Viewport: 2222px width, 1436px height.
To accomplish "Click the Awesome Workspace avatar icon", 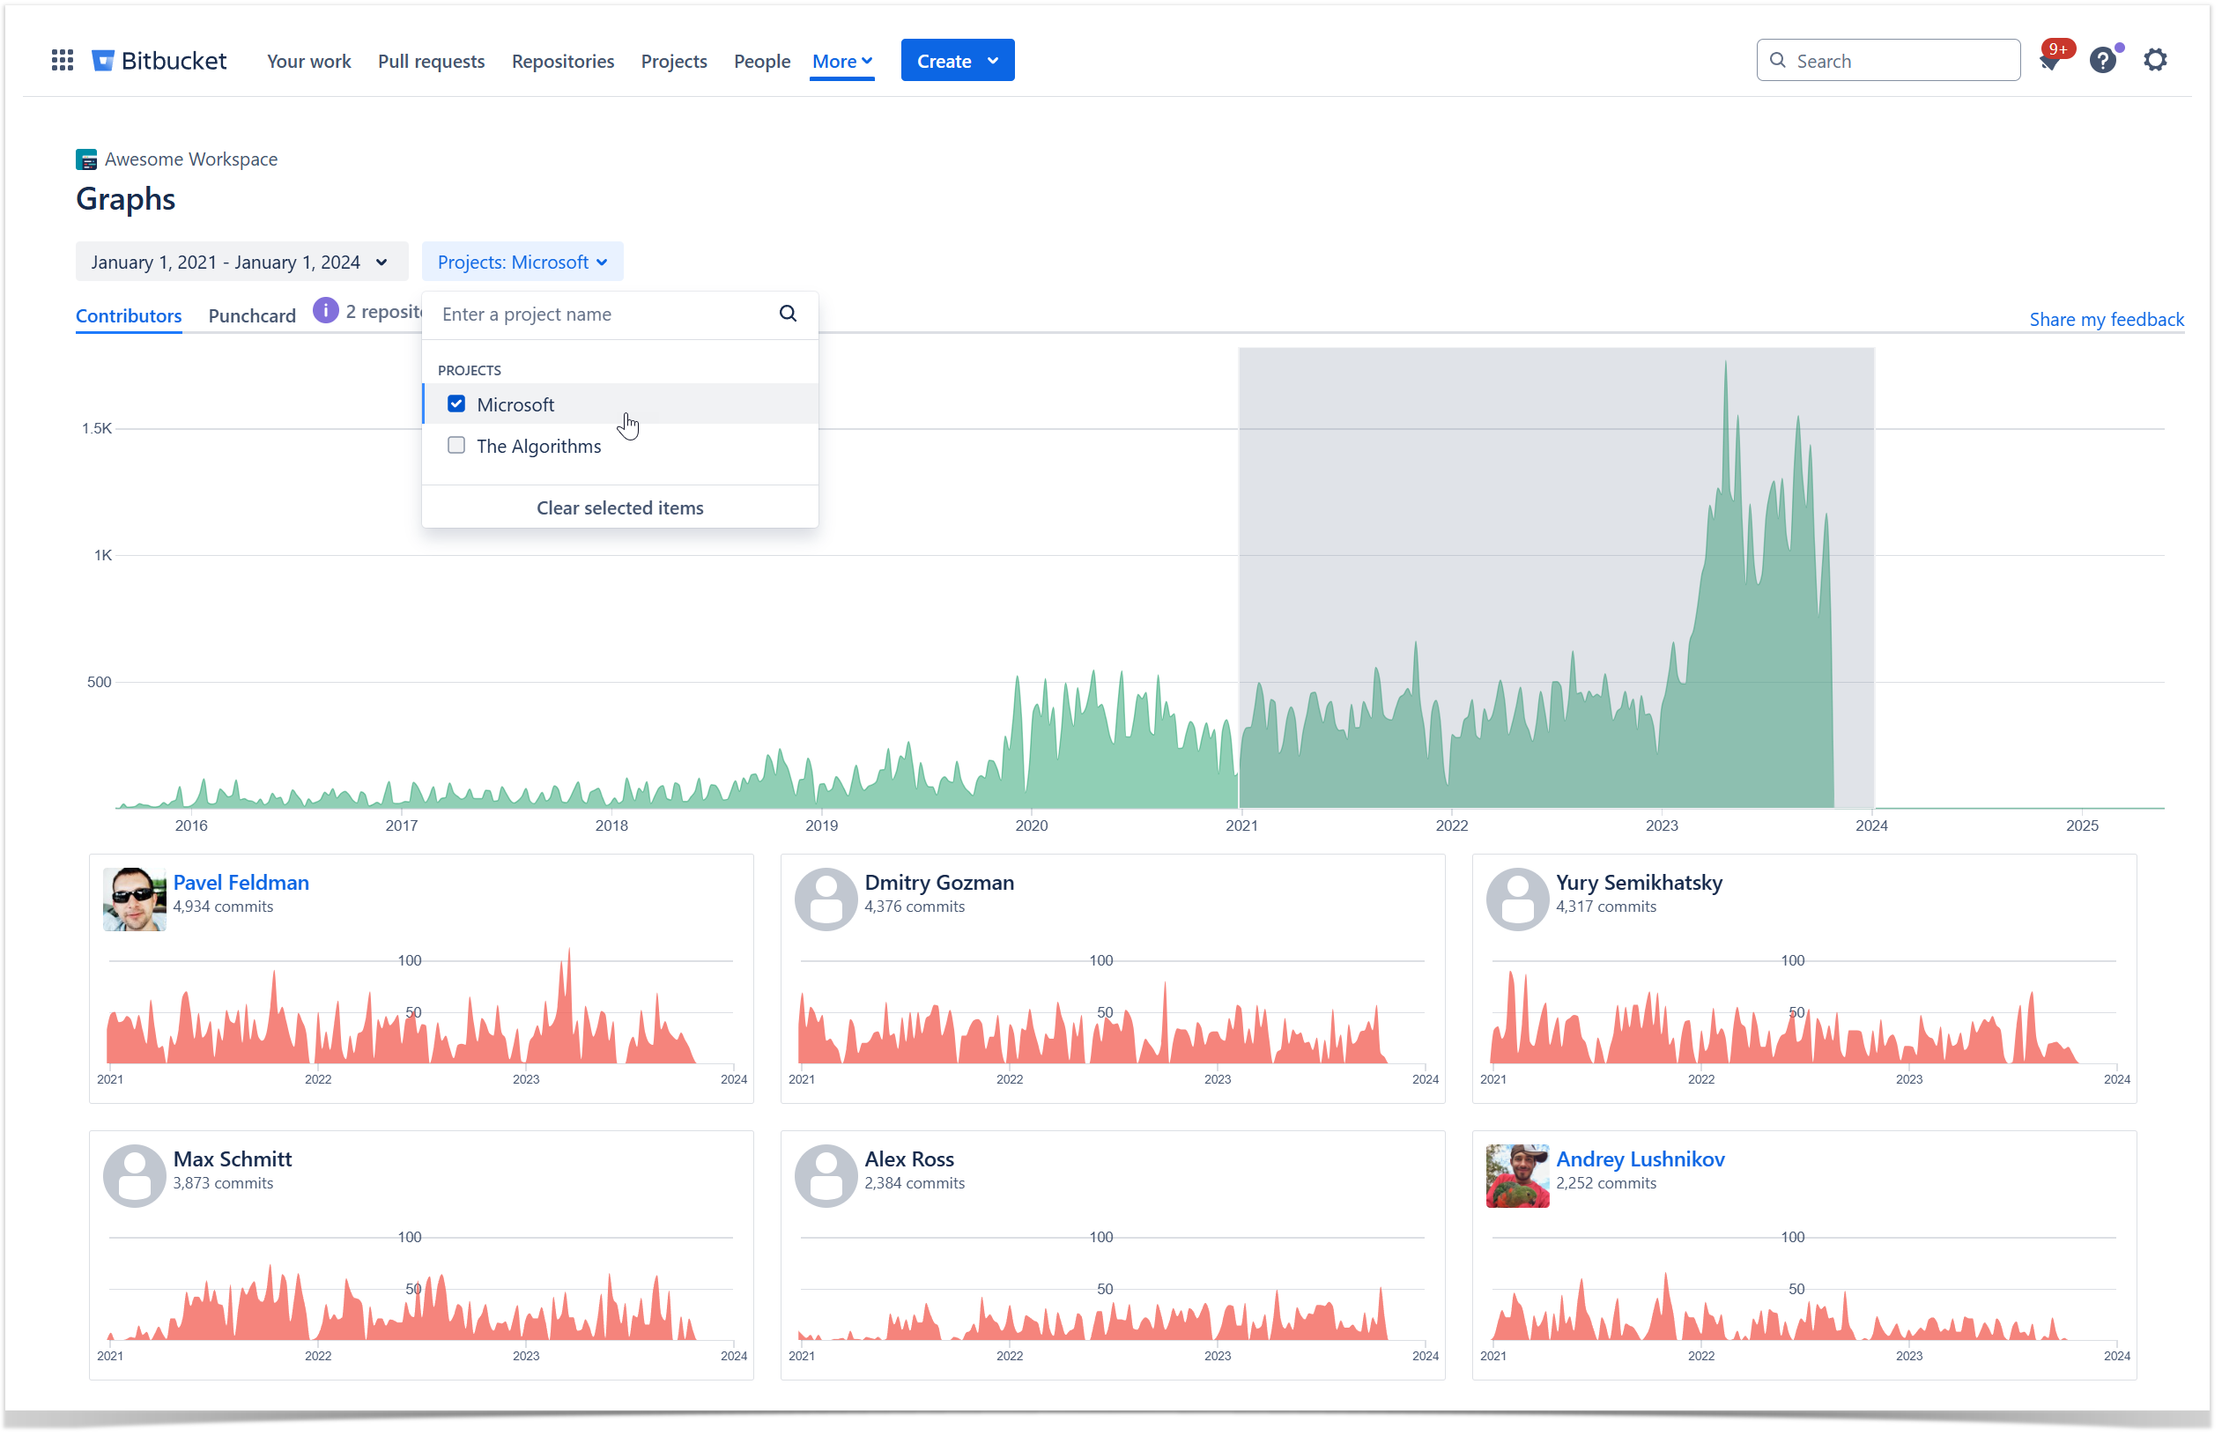I will [85, 159].
